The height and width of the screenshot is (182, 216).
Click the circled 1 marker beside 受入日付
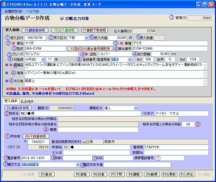pos(7,37)
